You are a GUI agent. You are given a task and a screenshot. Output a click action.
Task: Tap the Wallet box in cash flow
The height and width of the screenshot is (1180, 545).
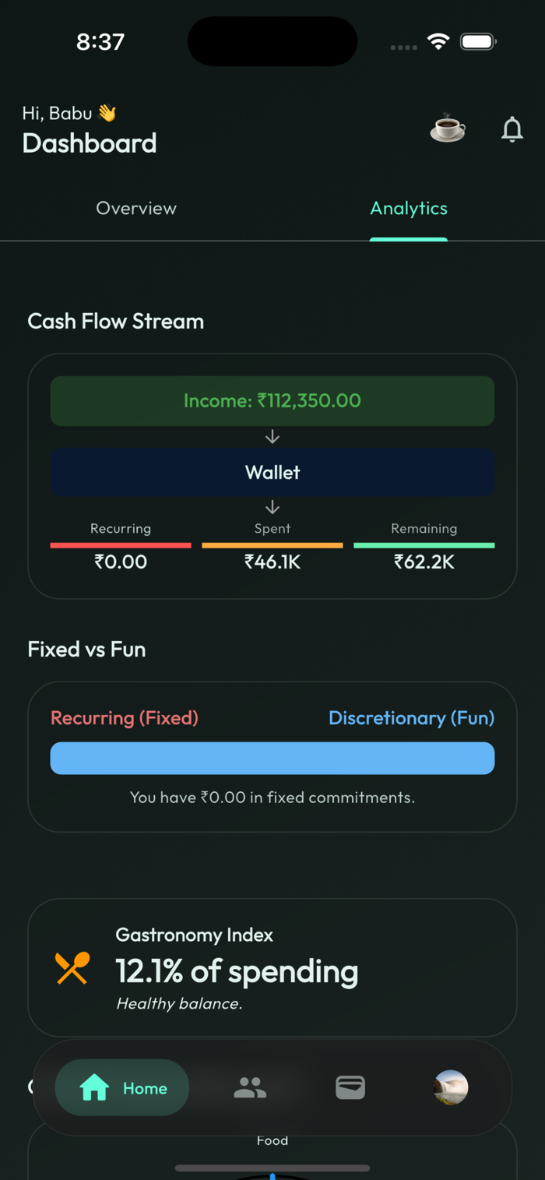click(272, 472)
